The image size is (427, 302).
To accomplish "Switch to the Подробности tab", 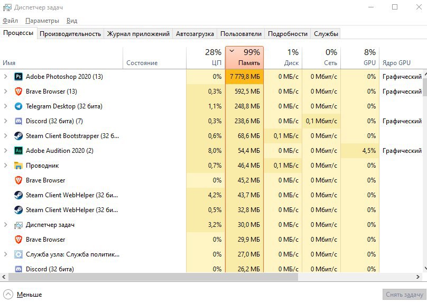I will [287, 34].
